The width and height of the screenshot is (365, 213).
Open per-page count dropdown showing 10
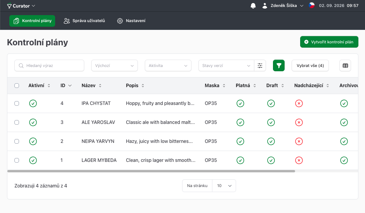[224, 186]
